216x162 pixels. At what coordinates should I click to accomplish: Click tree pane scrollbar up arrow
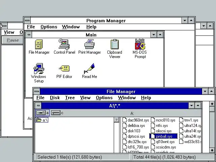point(116,120)
